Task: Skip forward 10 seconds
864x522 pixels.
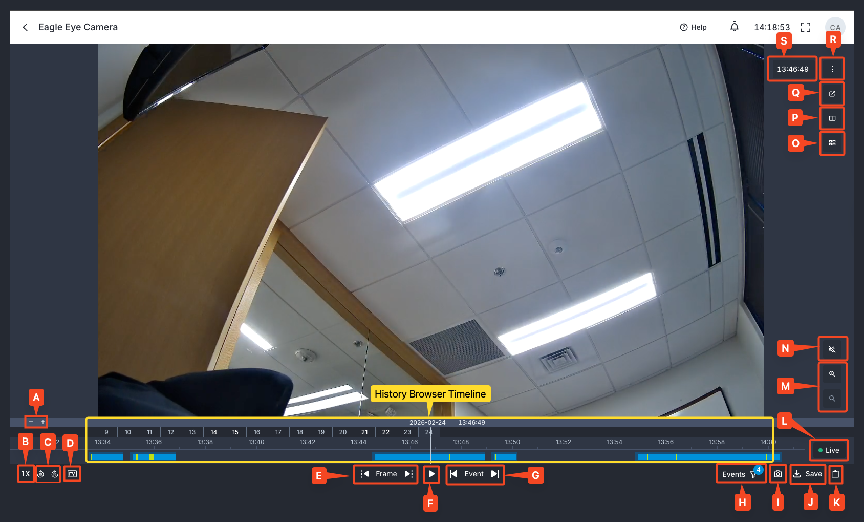Action: coord(55,474)
